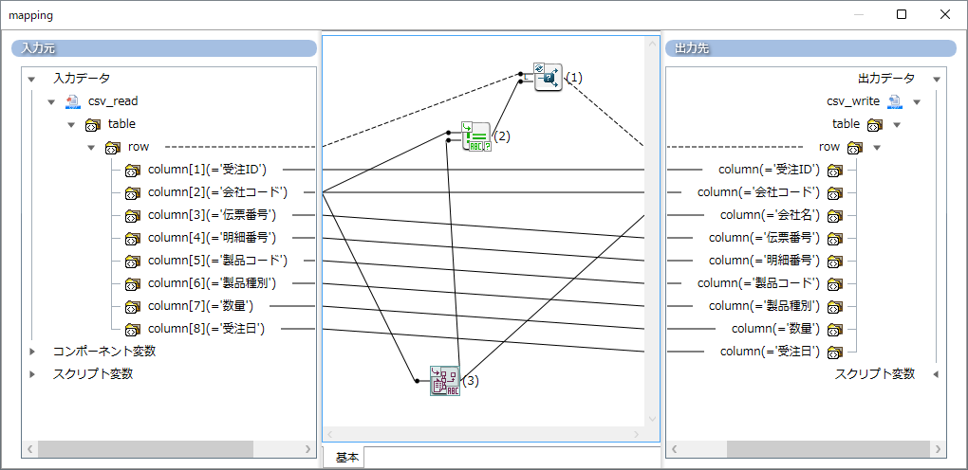Maximize the mapping window
968x470 pixels.
[902, 15]
